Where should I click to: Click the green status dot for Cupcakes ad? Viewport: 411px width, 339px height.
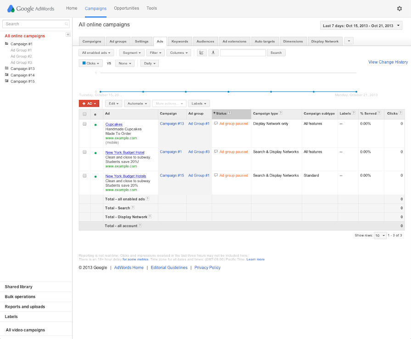(95, 124)
